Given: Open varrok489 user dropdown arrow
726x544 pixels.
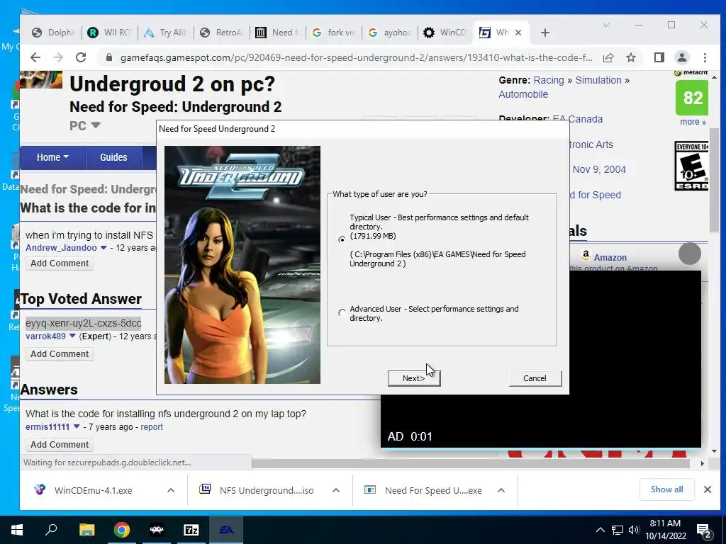Looking at the screenshot, I should 72,336.
